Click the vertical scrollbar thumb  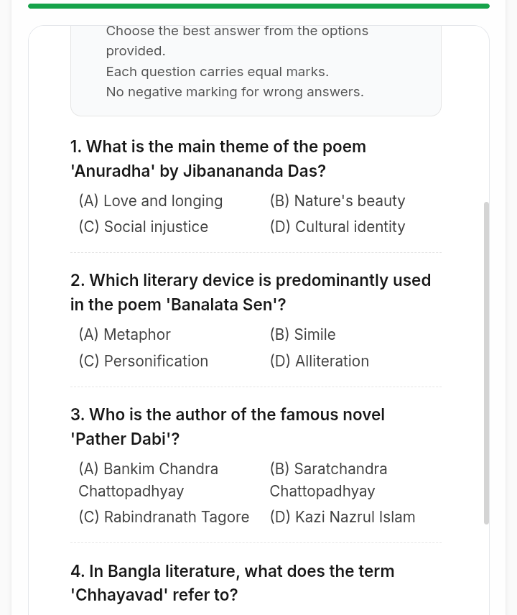(486, 364)
